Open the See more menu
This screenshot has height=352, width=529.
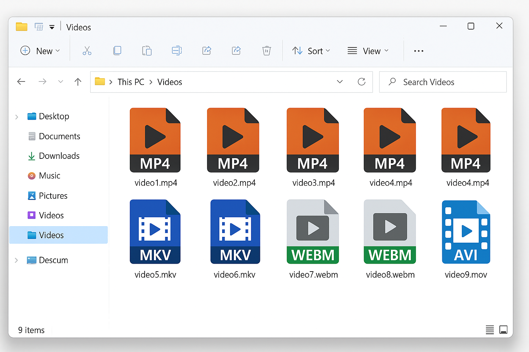[418, 51]
